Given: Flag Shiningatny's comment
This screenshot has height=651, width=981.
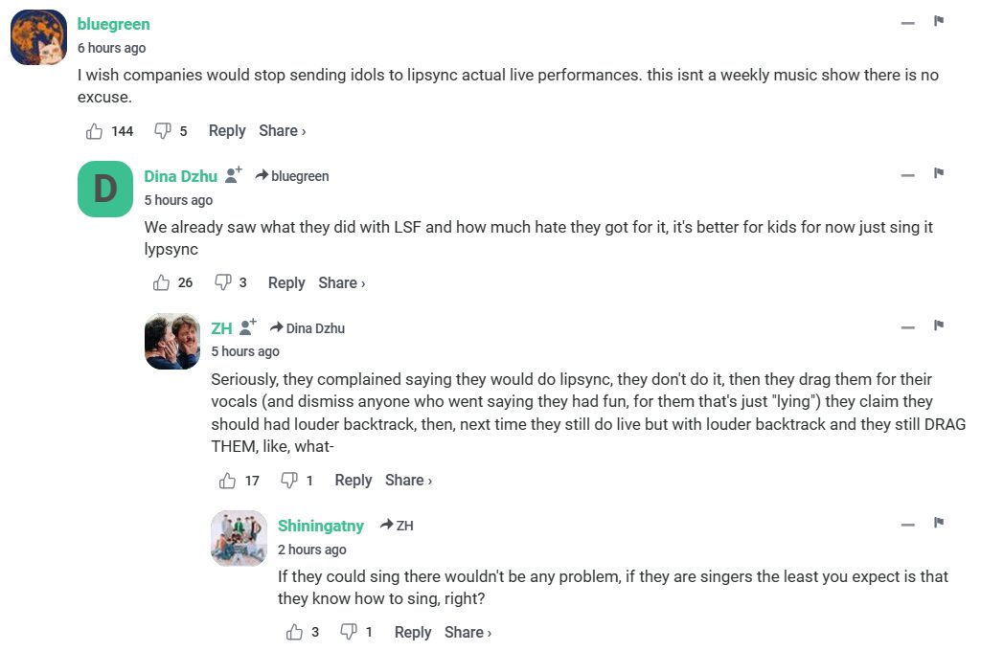Looking at the screenshot, I should (x=939, y=523).
